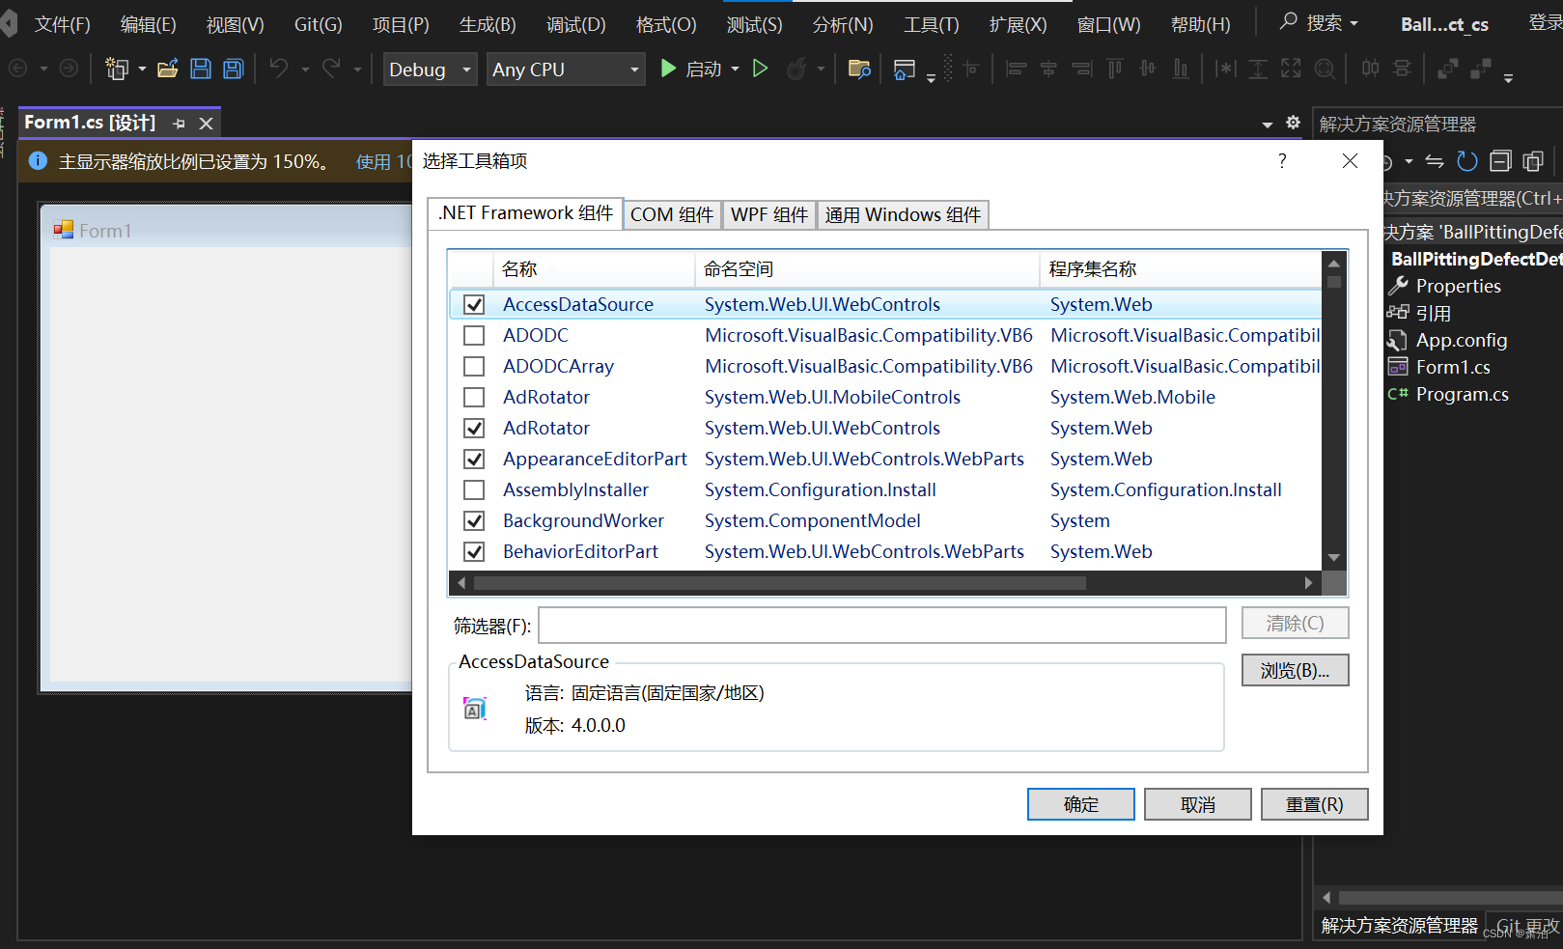Click the Hot Reload flame icon
The image size is (1563, 949).
tap(796, 69)
